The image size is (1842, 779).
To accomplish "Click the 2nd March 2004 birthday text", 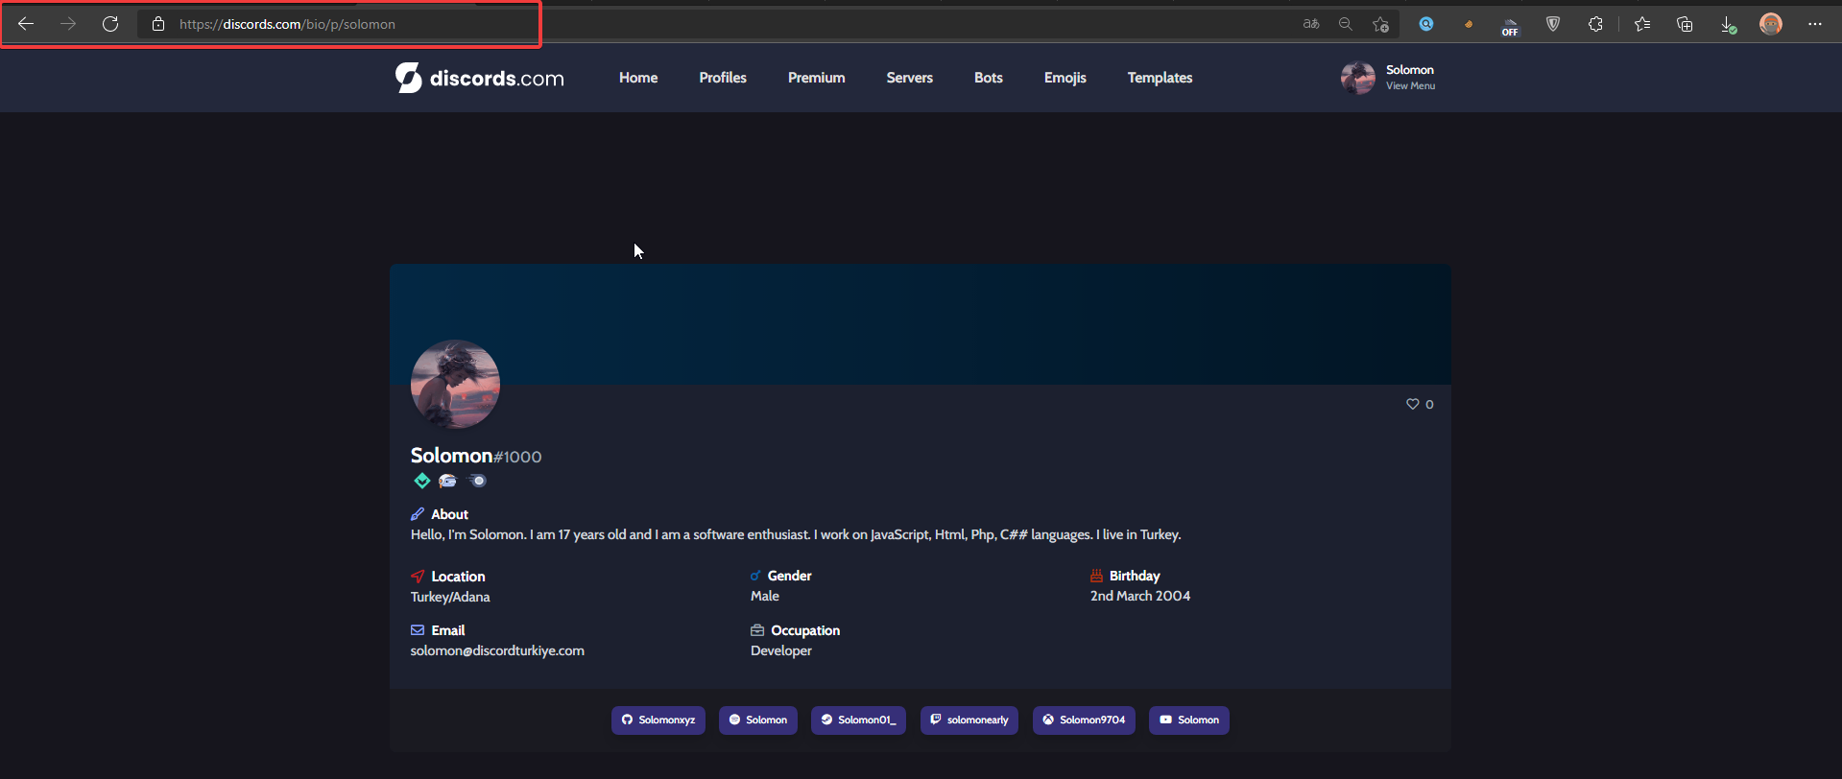I will pyautogui.click(x=1140, y=596).
